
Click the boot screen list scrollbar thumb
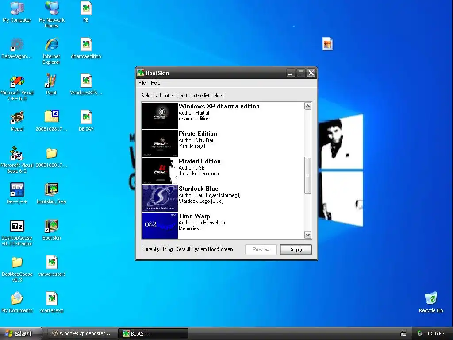tap(308, 175)
